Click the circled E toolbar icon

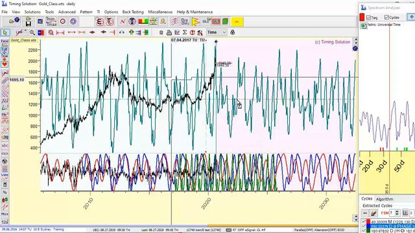coord(100,21)
